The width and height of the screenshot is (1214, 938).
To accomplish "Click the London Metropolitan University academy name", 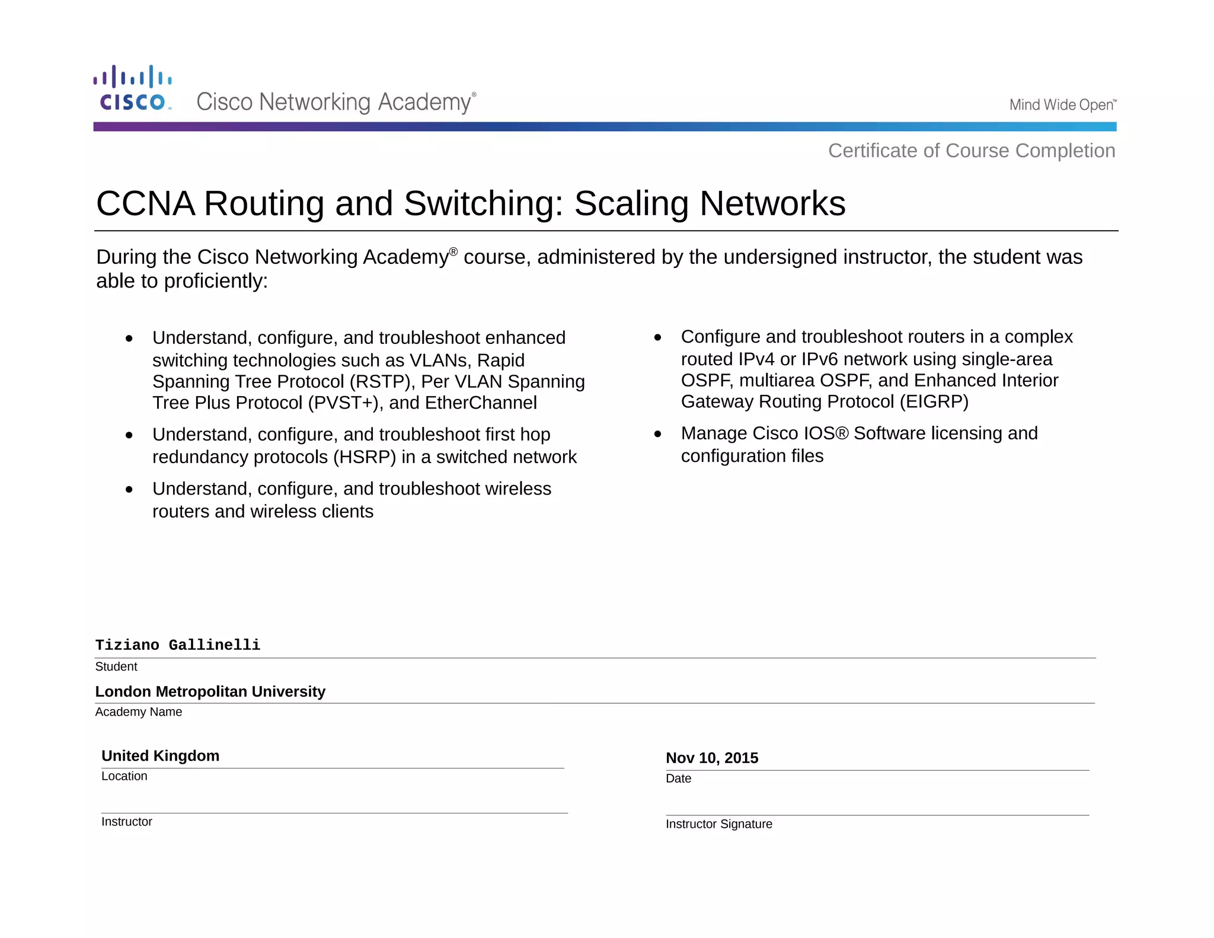I will tap(210, 691).
